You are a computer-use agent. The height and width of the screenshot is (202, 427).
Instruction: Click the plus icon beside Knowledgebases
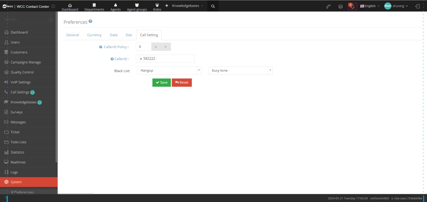pyautogui.click(x=166, y=6)
